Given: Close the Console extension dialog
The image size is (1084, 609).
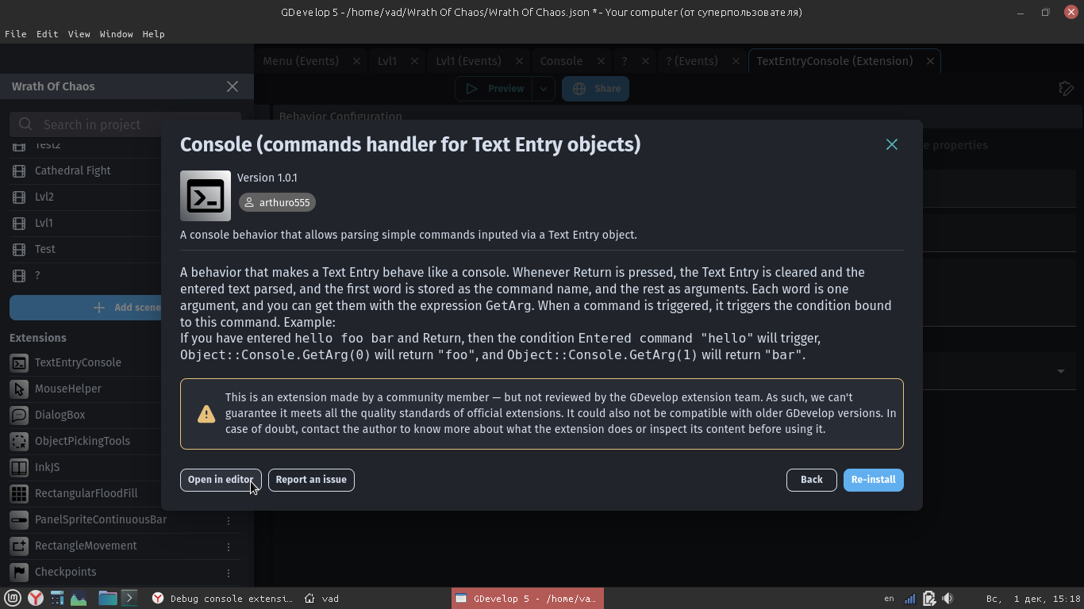Looking at the screenshot, I should tap(892, 144).
